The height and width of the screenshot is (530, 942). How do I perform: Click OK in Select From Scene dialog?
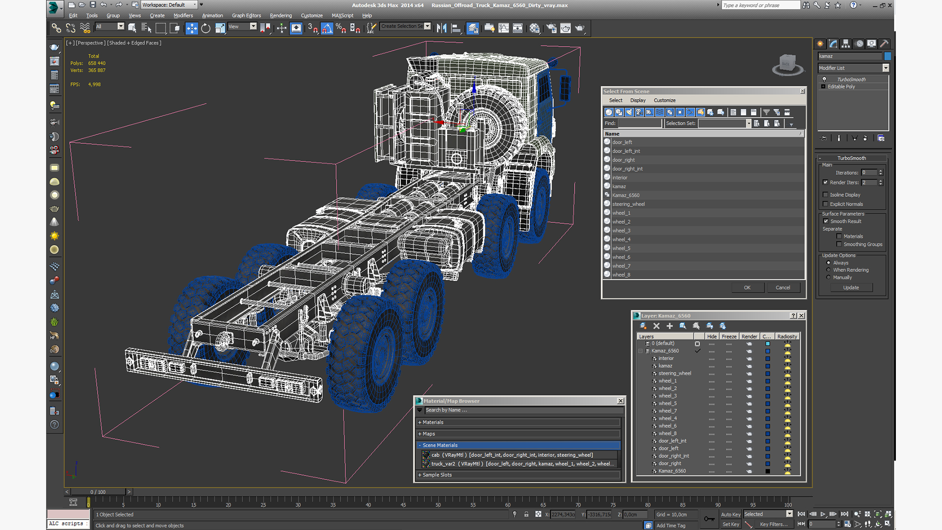point(747,288)
